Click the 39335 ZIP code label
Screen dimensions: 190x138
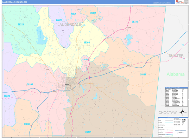point(135,22)
